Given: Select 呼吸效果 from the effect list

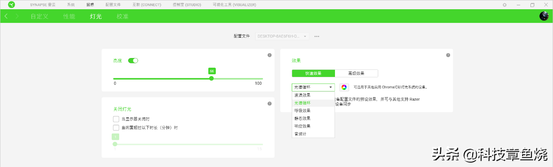Looking at the screenshot, I should (313, 111).
